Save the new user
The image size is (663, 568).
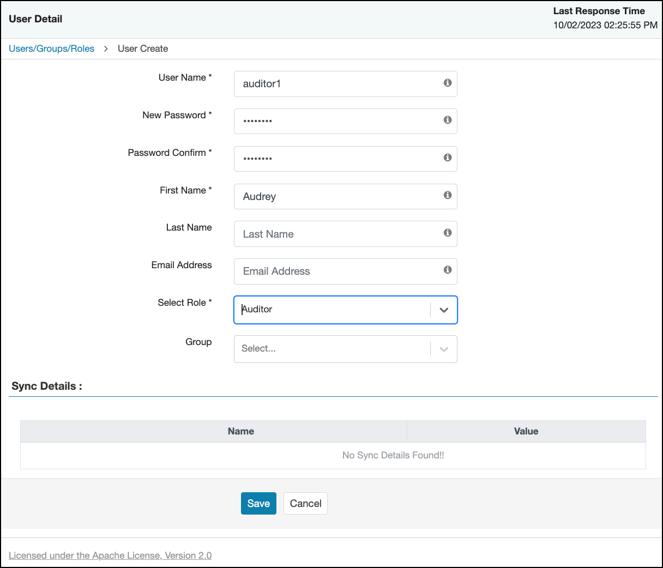[x=258, y=503]
